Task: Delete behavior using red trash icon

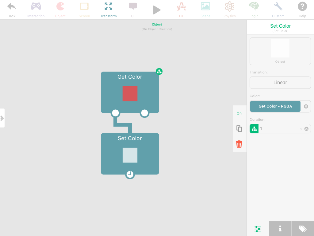Action: (239, 144)
